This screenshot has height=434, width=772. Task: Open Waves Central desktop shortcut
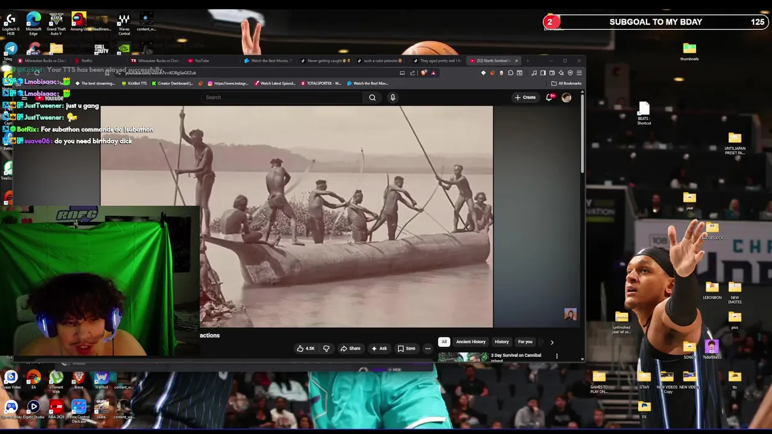(124, 23)
